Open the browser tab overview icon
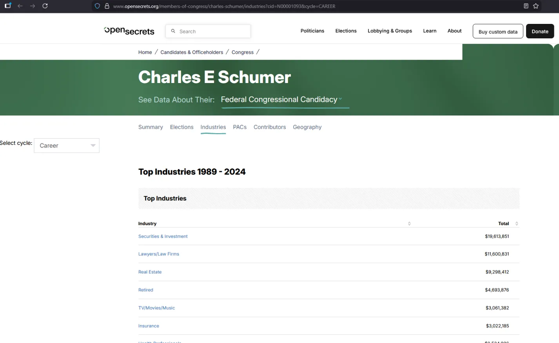Image resolution: width=559 pixels, height=343 pixels. (x=8, y=6)
